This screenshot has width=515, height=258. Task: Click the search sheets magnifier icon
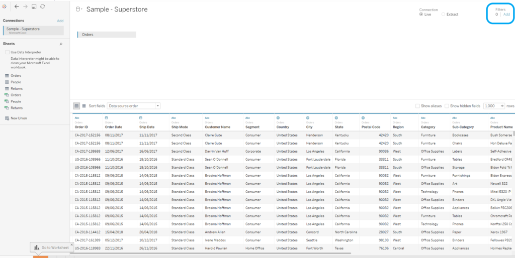(x=61, y=44)
